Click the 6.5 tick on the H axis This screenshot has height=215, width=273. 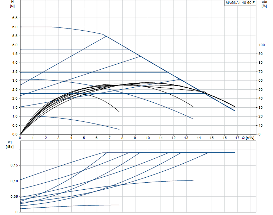tap(15, 18)
